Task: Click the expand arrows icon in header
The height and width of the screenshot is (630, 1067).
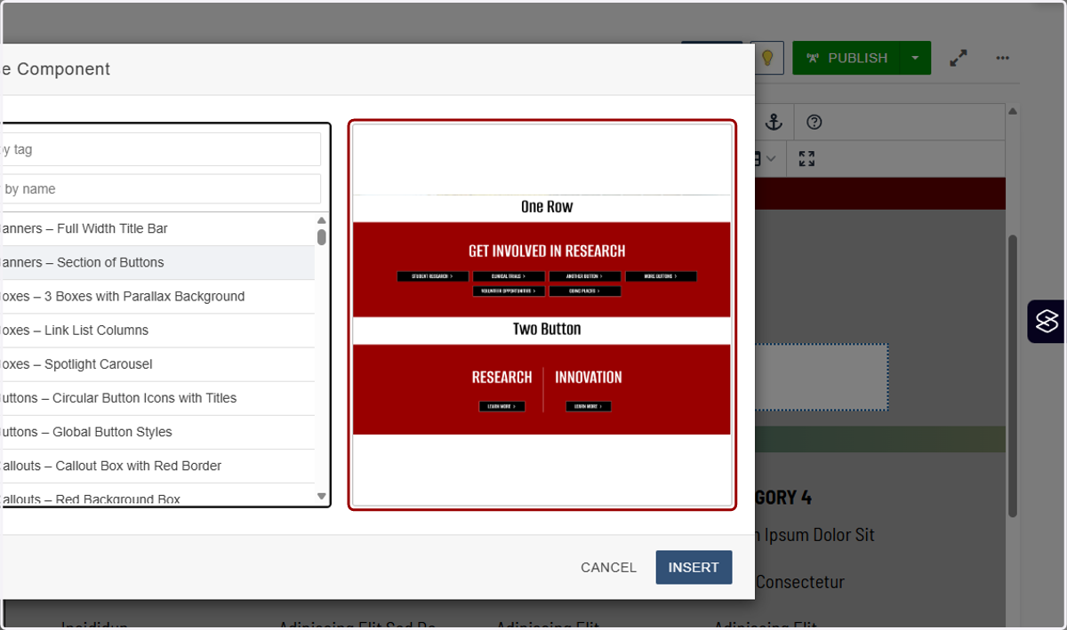Action: tap(959, 58)
